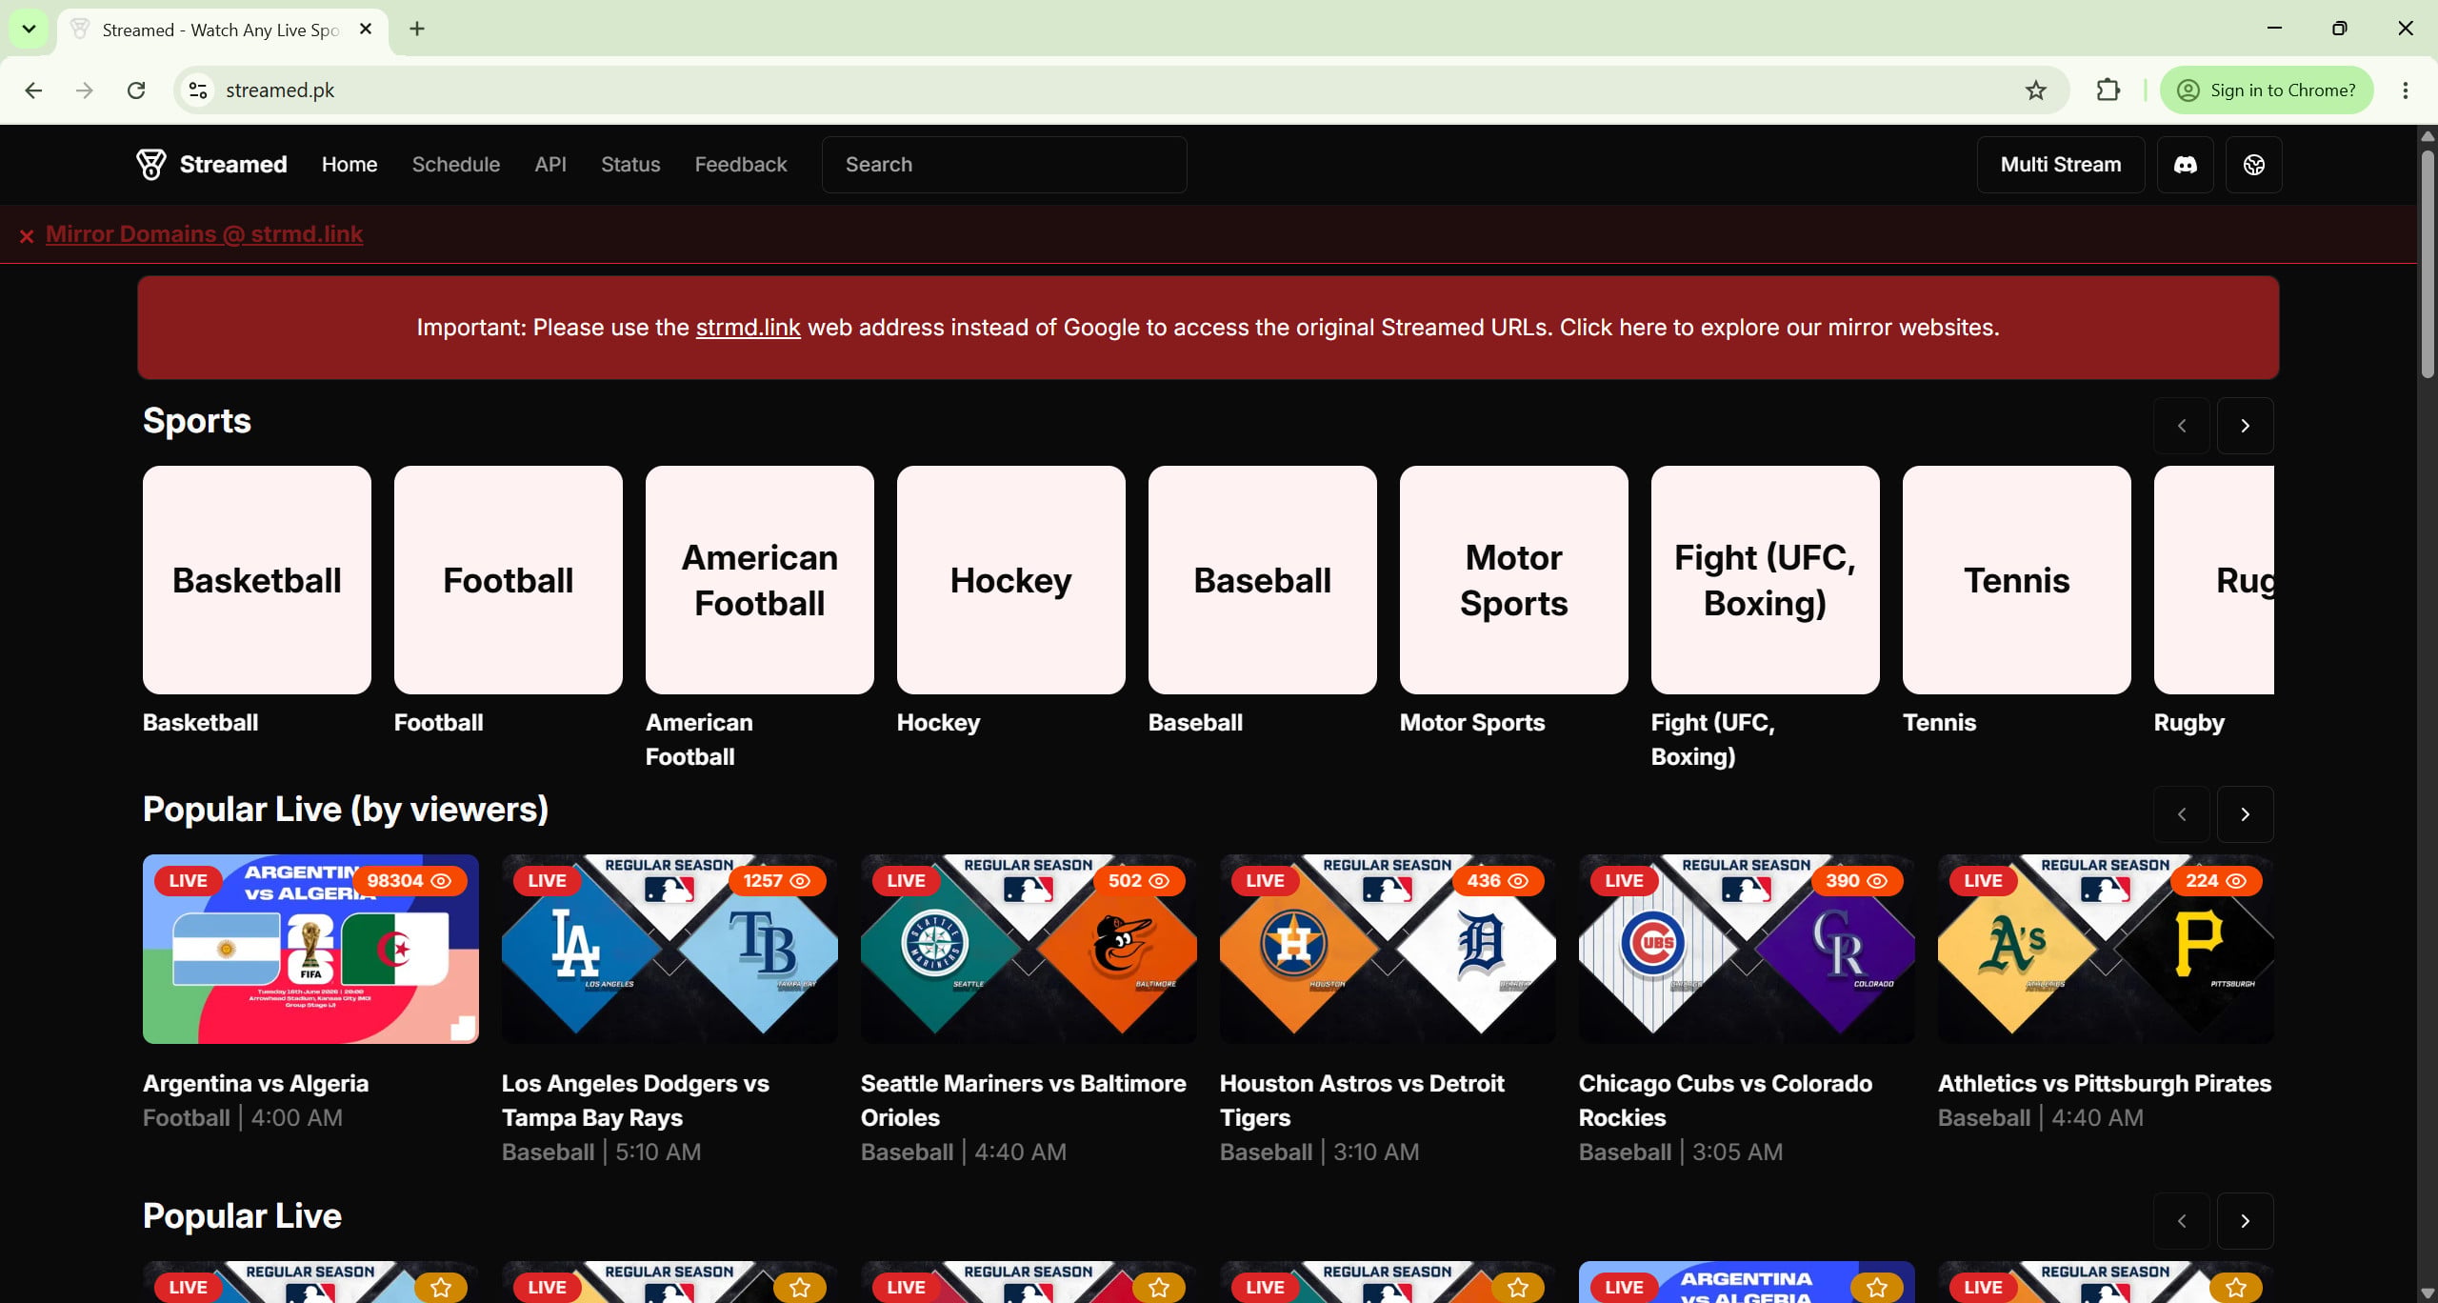The height and width of the screenshot is (1303, 2438).
Task: Move the Popular Live carousel backward
Action: [x=2182, y=1221]
